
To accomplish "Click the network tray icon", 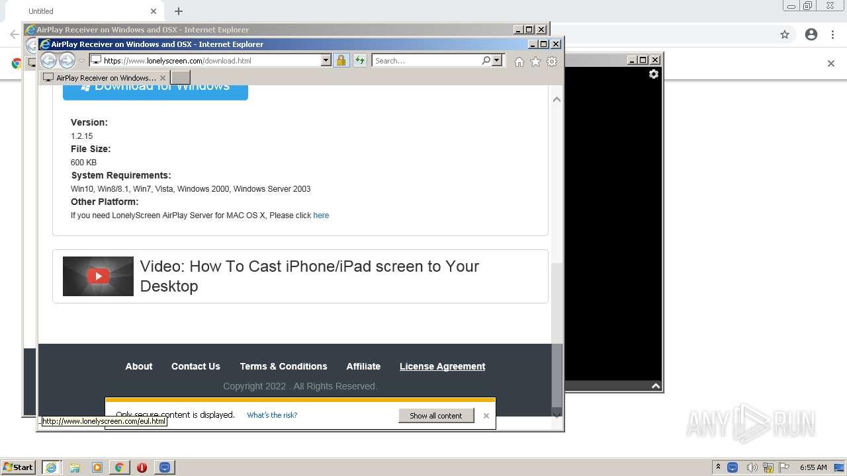I will tap(768, 467).
